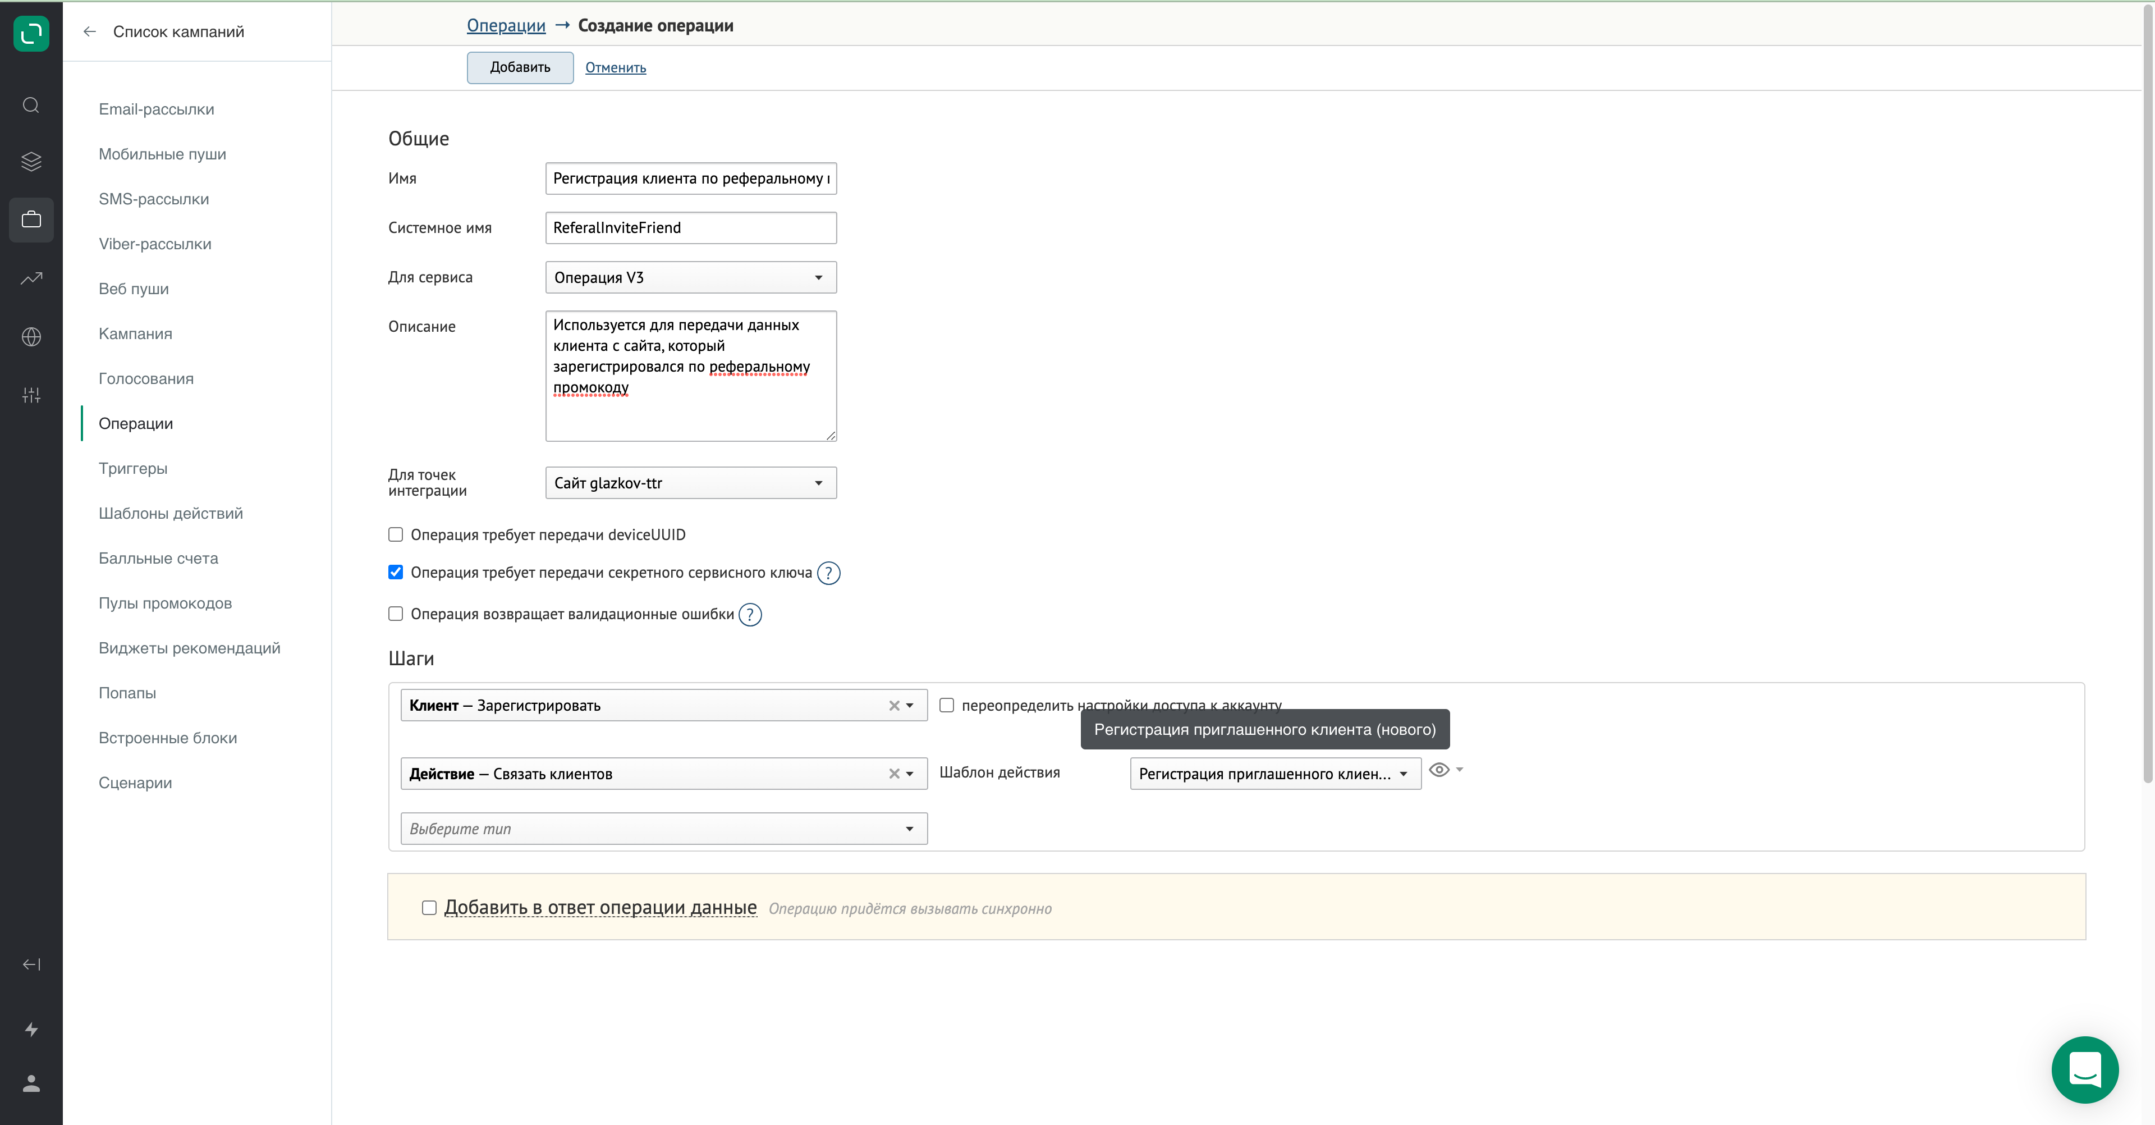
Task: Click the globe sidebar icon
Action: (31, 336)
